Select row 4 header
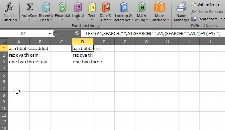The image size is (225, 130). (4, 69)
